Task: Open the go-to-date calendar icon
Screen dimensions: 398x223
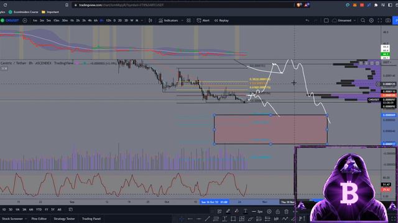Action: coord(71,209)
